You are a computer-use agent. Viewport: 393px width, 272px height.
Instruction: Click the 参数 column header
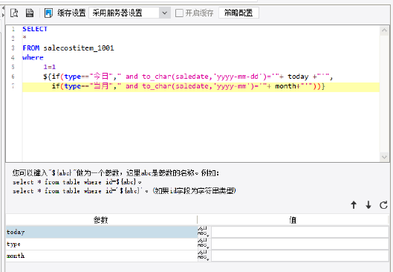click(x=101, y=220)
